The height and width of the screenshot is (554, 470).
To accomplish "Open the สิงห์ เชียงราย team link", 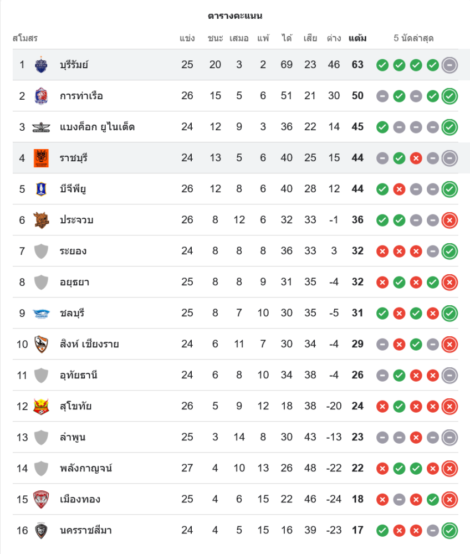I will tap(89, 344).
